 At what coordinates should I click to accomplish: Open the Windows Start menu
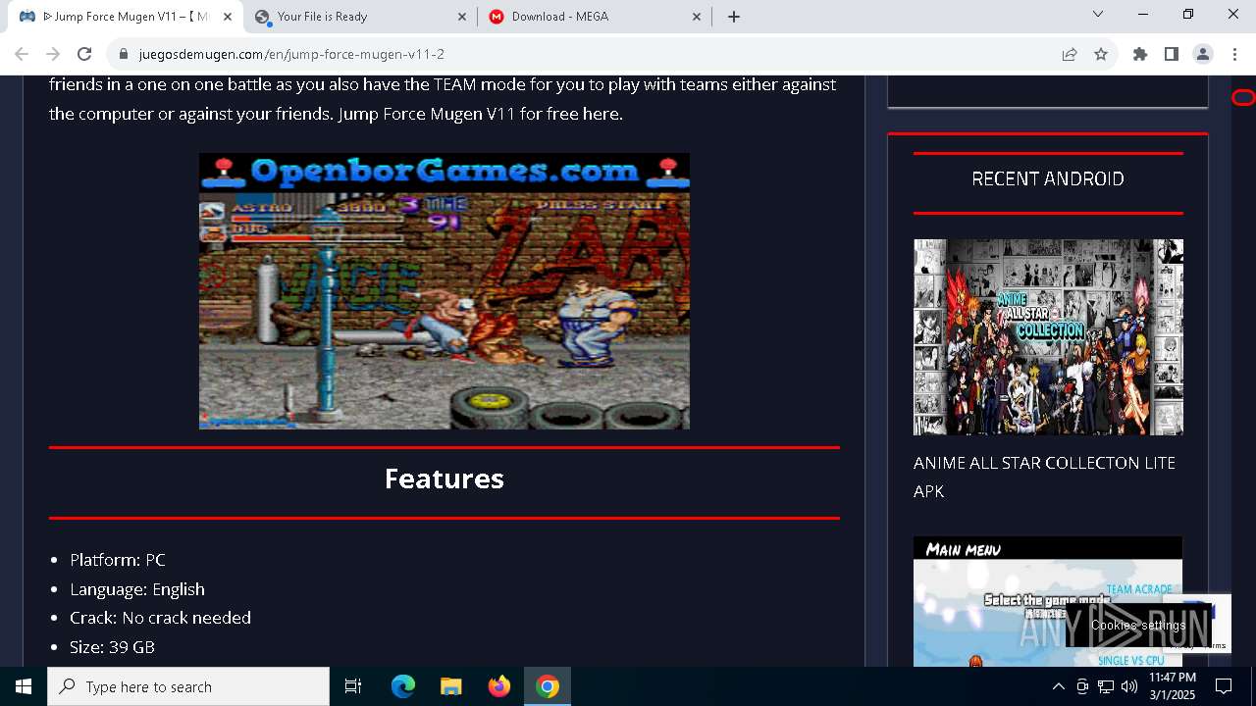pyautogui.click(x=24, y=686)
